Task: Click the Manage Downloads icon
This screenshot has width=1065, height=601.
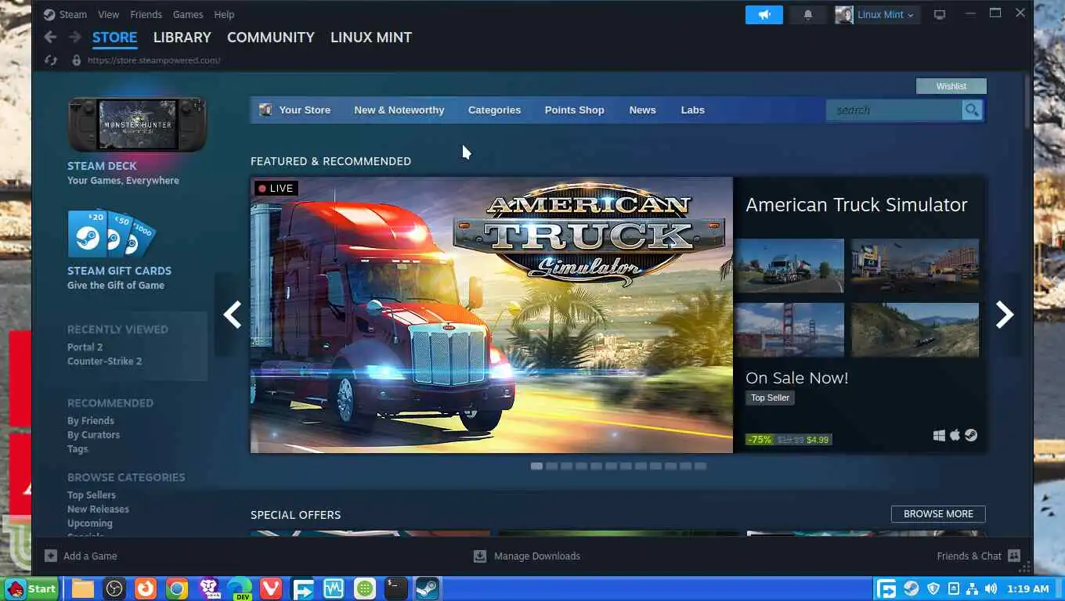Action: [x=480, y=556]
